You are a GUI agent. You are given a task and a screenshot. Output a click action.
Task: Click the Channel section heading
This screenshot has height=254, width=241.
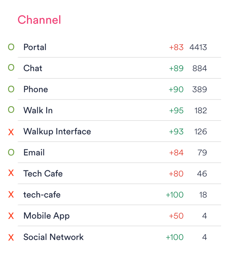(39, 20)
